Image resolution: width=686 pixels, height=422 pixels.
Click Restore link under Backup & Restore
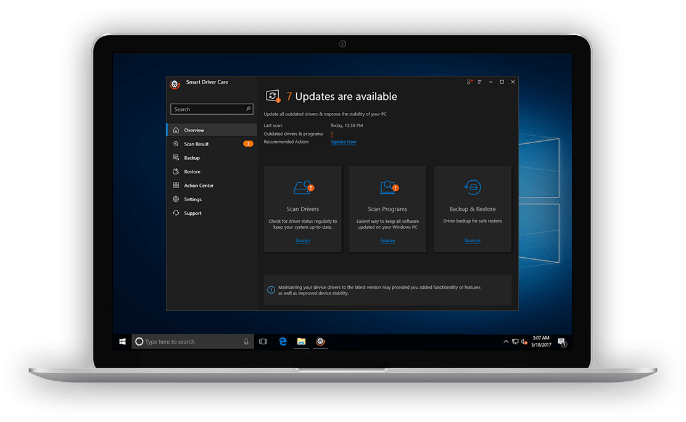tap(473, 241)
